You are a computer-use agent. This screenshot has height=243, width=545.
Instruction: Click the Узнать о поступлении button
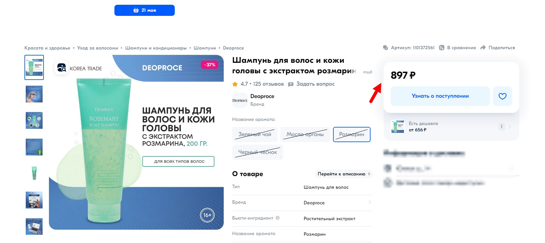tap(440, 96)
